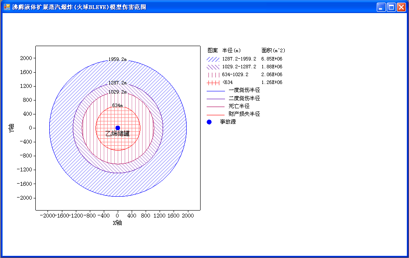The width and height of the screenshot is (409, 258).
Task: Maximize the BLEVE model window
Action: point(391,7)
